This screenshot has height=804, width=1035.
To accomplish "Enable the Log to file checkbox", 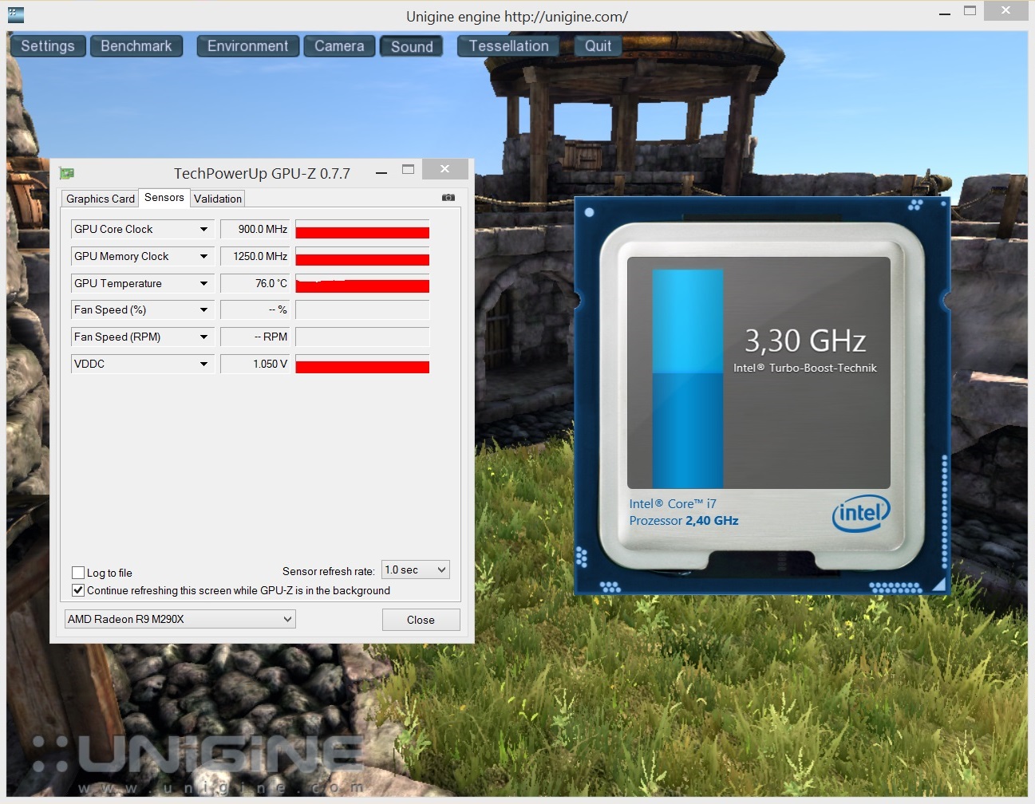I will point(78,573).
